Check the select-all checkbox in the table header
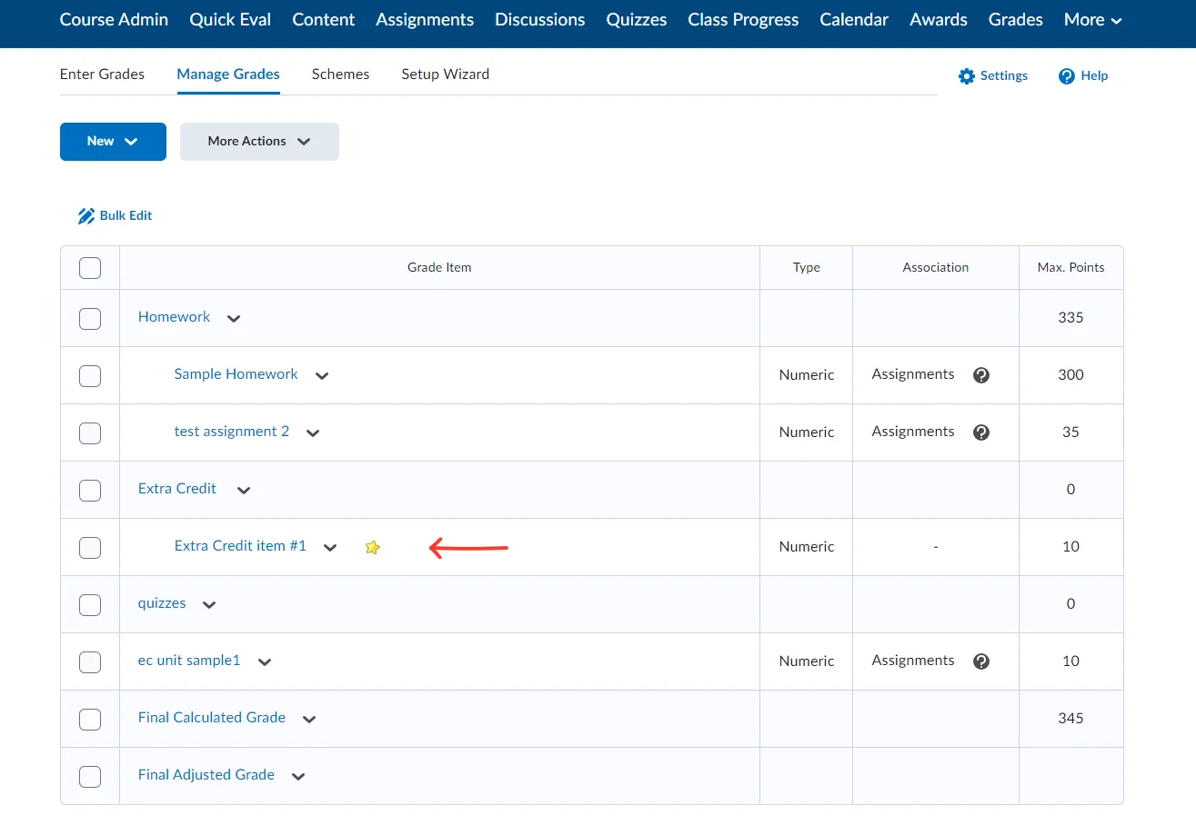The width and height of the screenshot is (1196, 835). pos(89,267)
